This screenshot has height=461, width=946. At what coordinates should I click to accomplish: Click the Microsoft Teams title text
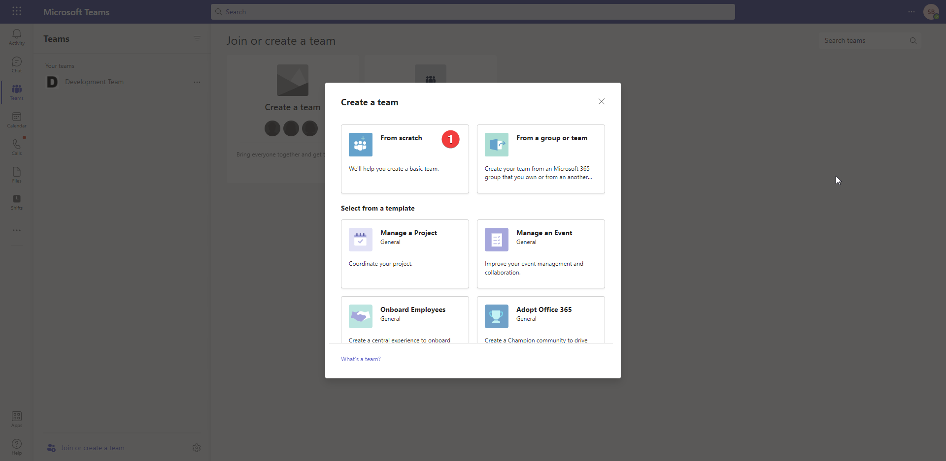(76, 12)
